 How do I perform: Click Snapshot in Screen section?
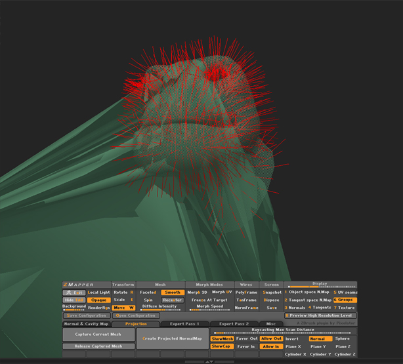pyautogui.click(x=272, y=293)
